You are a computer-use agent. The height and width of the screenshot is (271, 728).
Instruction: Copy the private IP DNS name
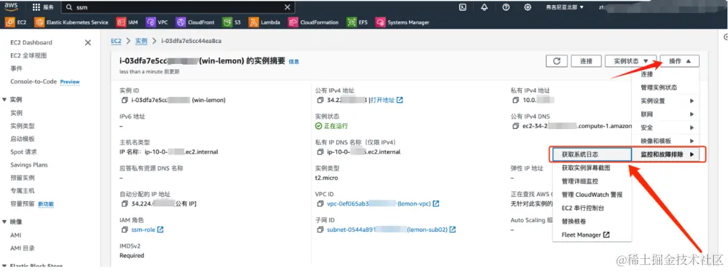pos(320,152)
